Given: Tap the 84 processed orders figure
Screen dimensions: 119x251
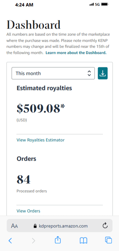Looking at the screenshot, I should coord(24,179).
